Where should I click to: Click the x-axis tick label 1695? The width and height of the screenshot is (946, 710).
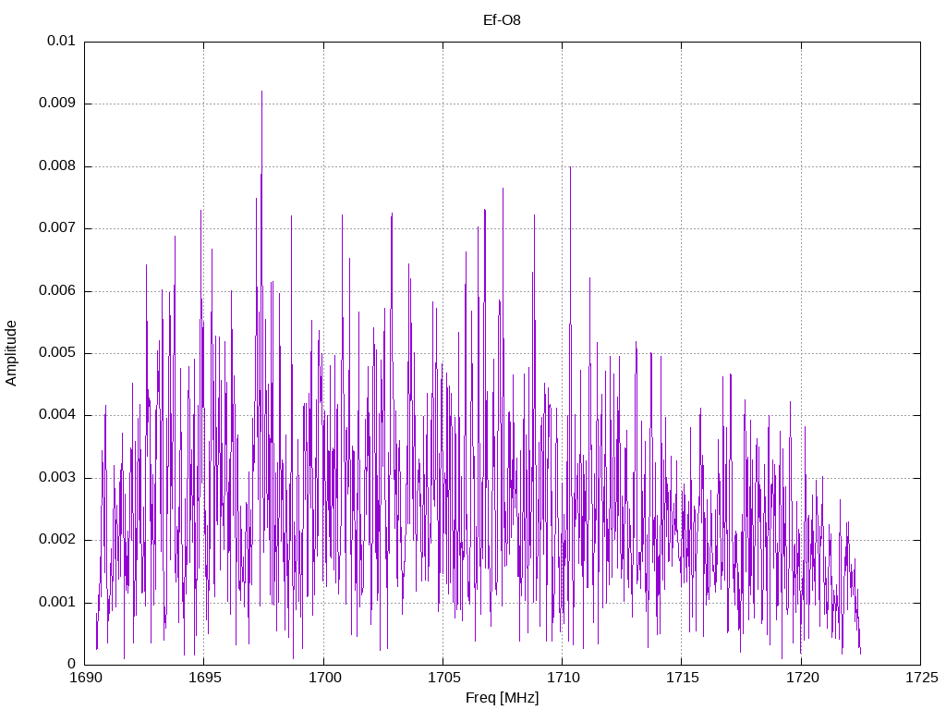[x=204, y=678]
